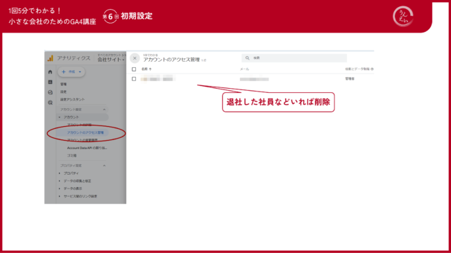Expand the データの収集と修正 tree item
The image size is (451, 253).
60,181
